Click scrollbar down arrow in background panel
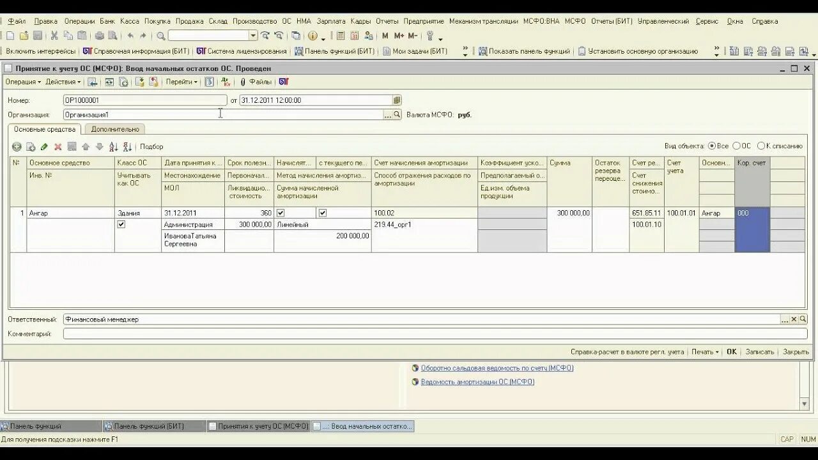Image resolution: width=818 pixels, height=460 pixels. (x=805, y=404)
